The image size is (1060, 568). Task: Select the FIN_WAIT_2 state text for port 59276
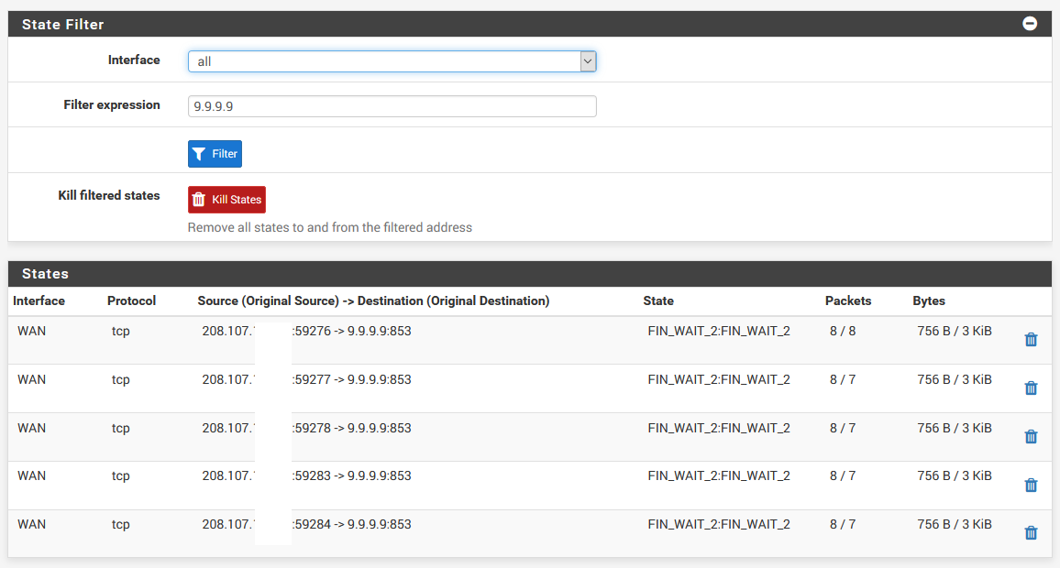[718, 331]
